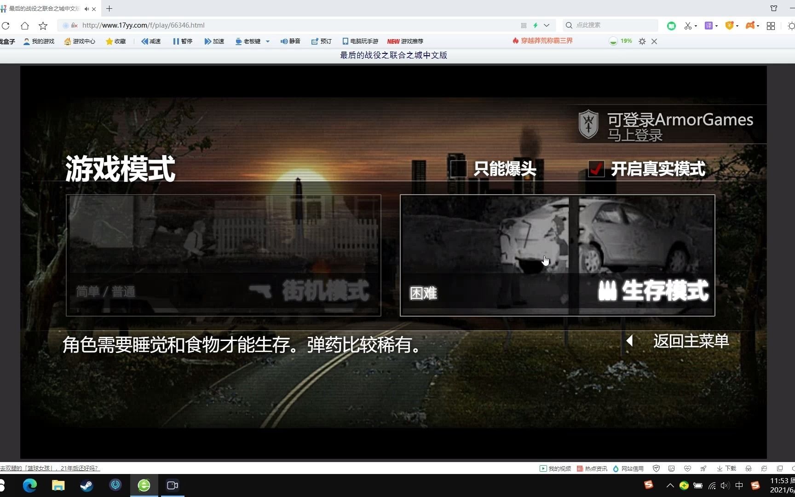
Task: Expand the game controller dropdown arrow
Action: point(758,26)
